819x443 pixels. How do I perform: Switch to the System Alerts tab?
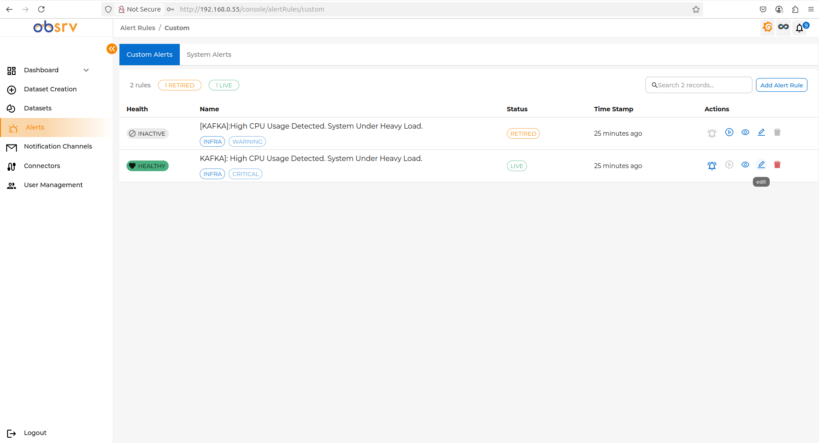pyautogui.click(x=209, y=55)
